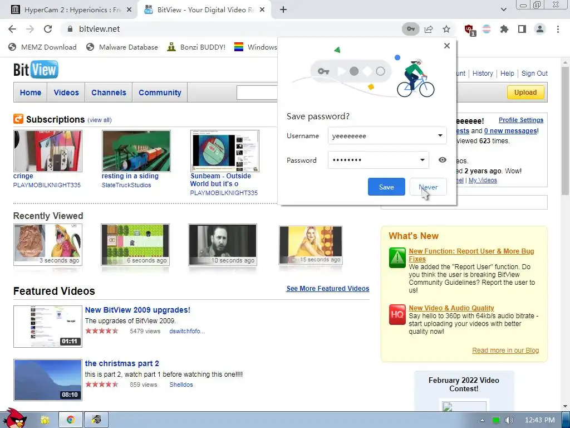Open the Extensions puzzle piece menu

504,29
